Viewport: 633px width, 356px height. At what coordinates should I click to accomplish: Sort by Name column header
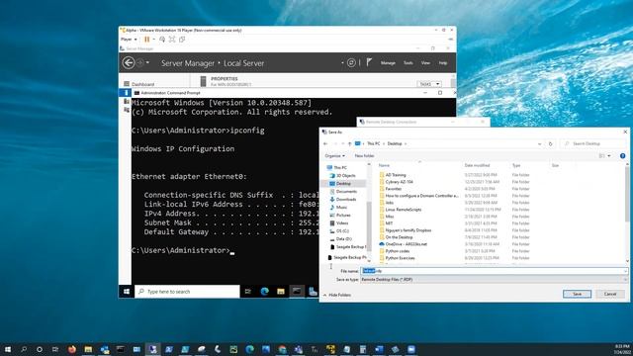(385, 165)
